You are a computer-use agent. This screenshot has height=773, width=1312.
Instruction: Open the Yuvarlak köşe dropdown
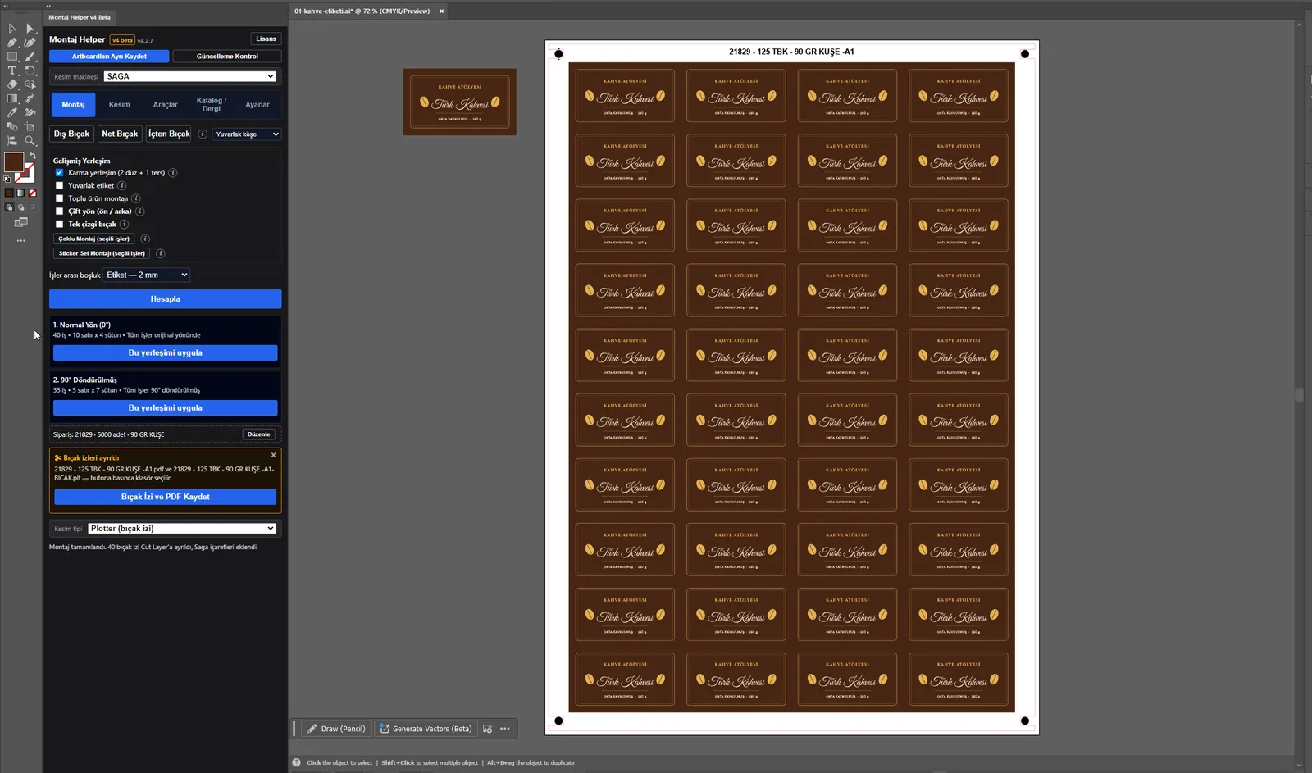coord(247,134)
